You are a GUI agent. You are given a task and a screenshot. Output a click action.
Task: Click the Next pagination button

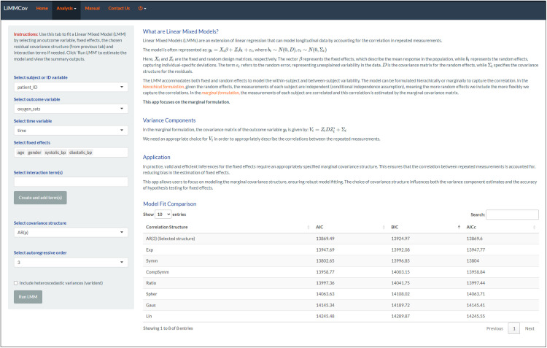tap(529, 328)
